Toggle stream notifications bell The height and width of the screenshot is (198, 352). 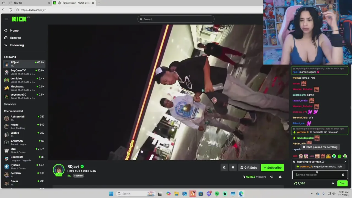click(x=224, y=167)
